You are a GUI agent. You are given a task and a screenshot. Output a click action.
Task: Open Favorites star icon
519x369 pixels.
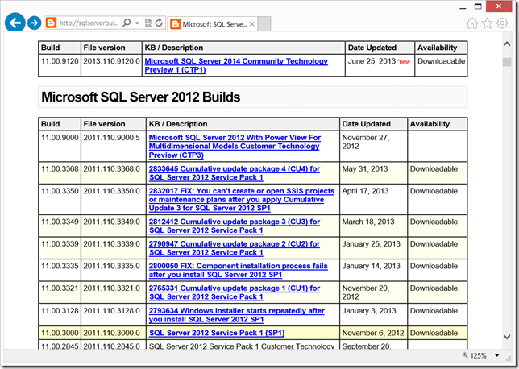point(488,23)
